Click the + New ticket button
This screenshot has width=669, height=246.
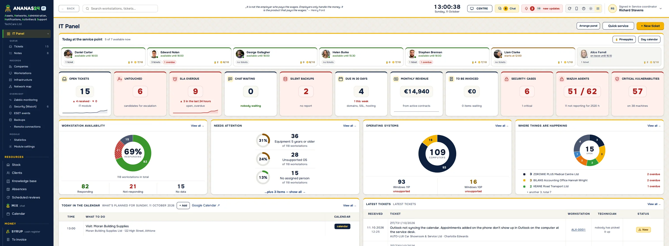pyautogui.click(x=650, y=26)
